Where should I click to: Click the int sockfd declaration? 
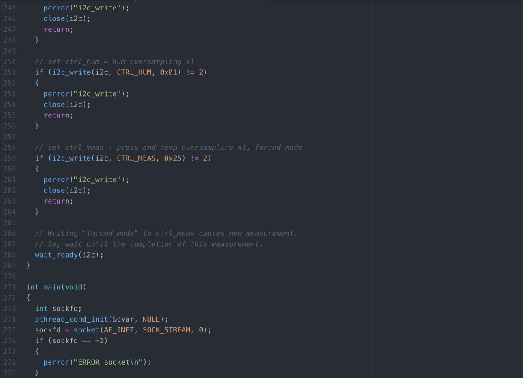point(58,308)
